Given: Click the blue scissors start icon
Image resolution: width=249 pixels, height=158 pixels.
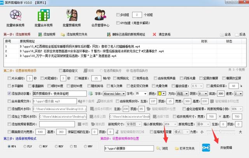Looking at the screenshot, I should pyautogui.click(x=206, y=147).
